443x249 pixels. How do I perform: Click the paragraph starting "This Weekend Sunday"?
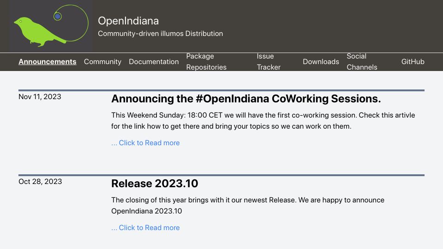[x=263, y=121]
